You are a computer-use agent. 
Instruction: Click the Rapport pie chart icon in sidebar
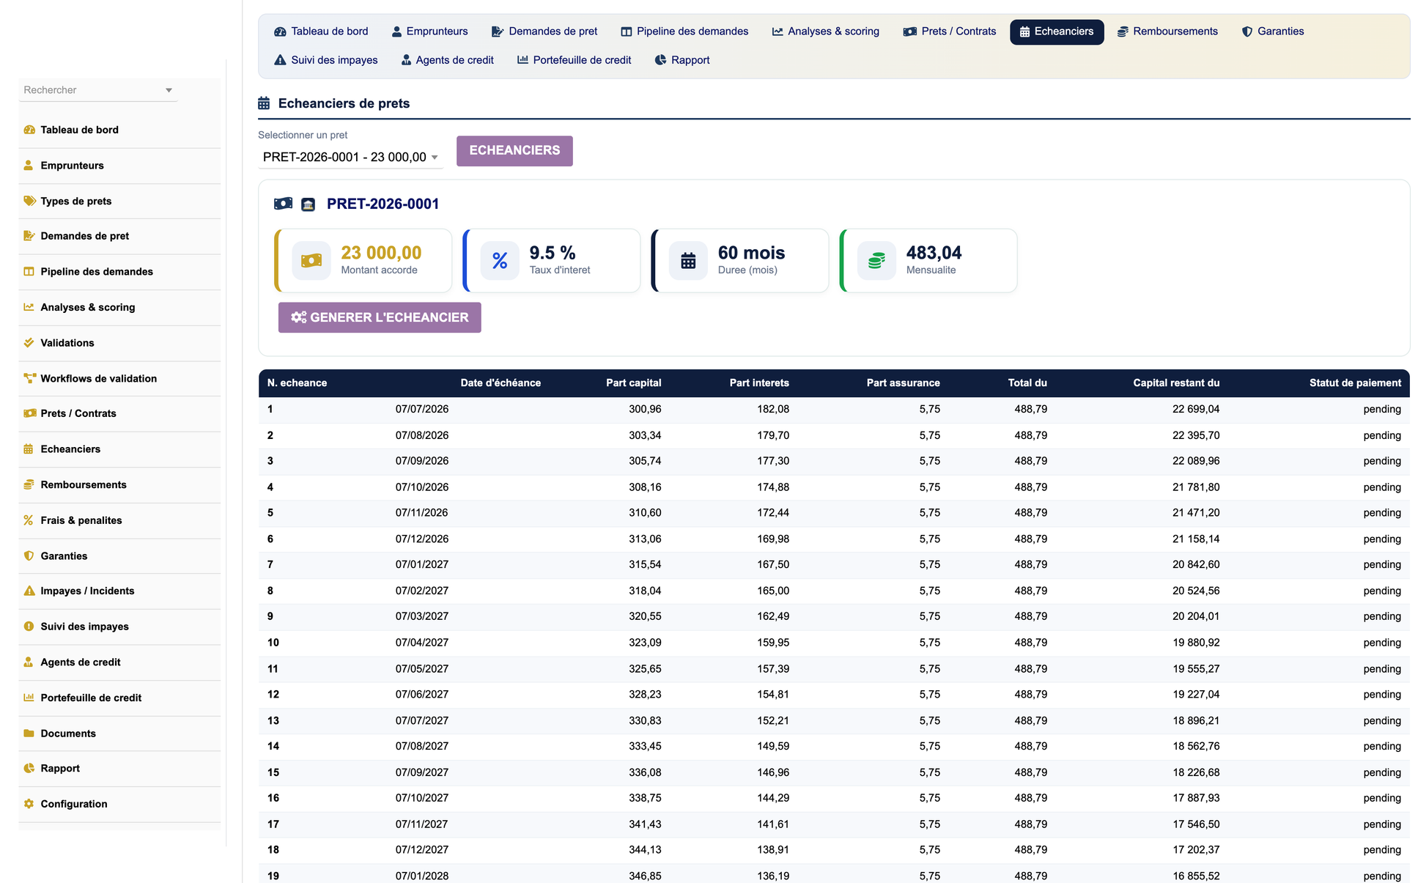click(x=29, y=768)
